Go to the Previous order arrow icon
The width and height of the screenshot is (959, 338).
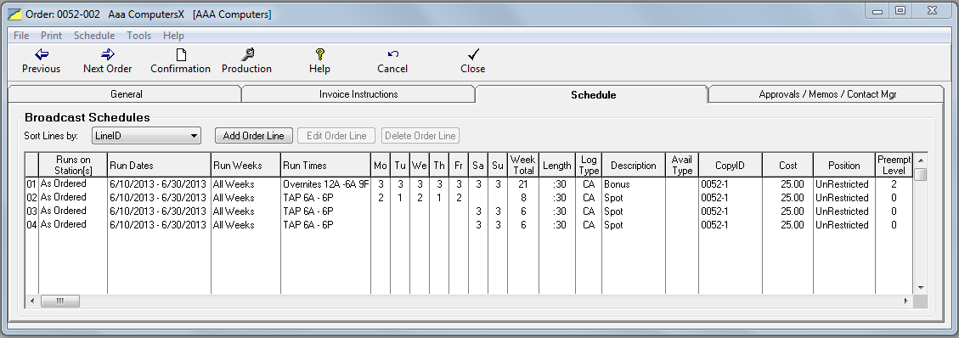41,54
